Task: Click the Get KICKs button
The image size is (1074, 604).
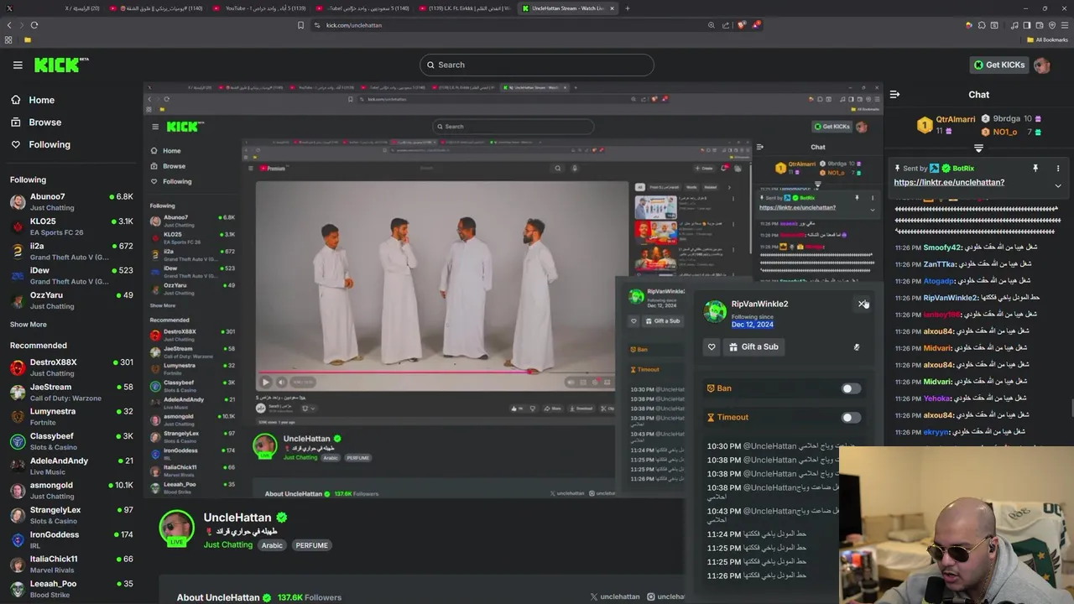Action: [x=998, y=65]
